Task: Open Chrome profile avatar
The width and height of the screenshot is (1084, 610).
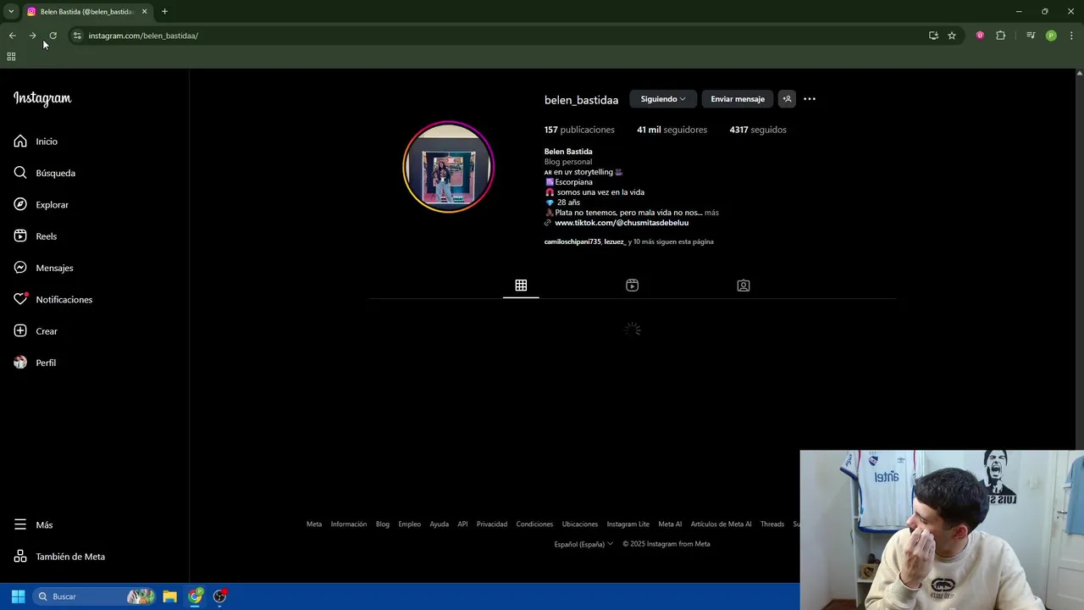Action: point(1051,36)
